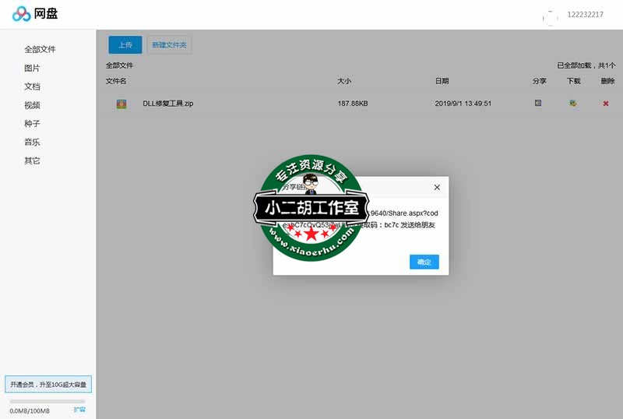Click the 网盘 cloud logo icon
Viewport: 623px width, 419px height.
click(x=21, y=14)
